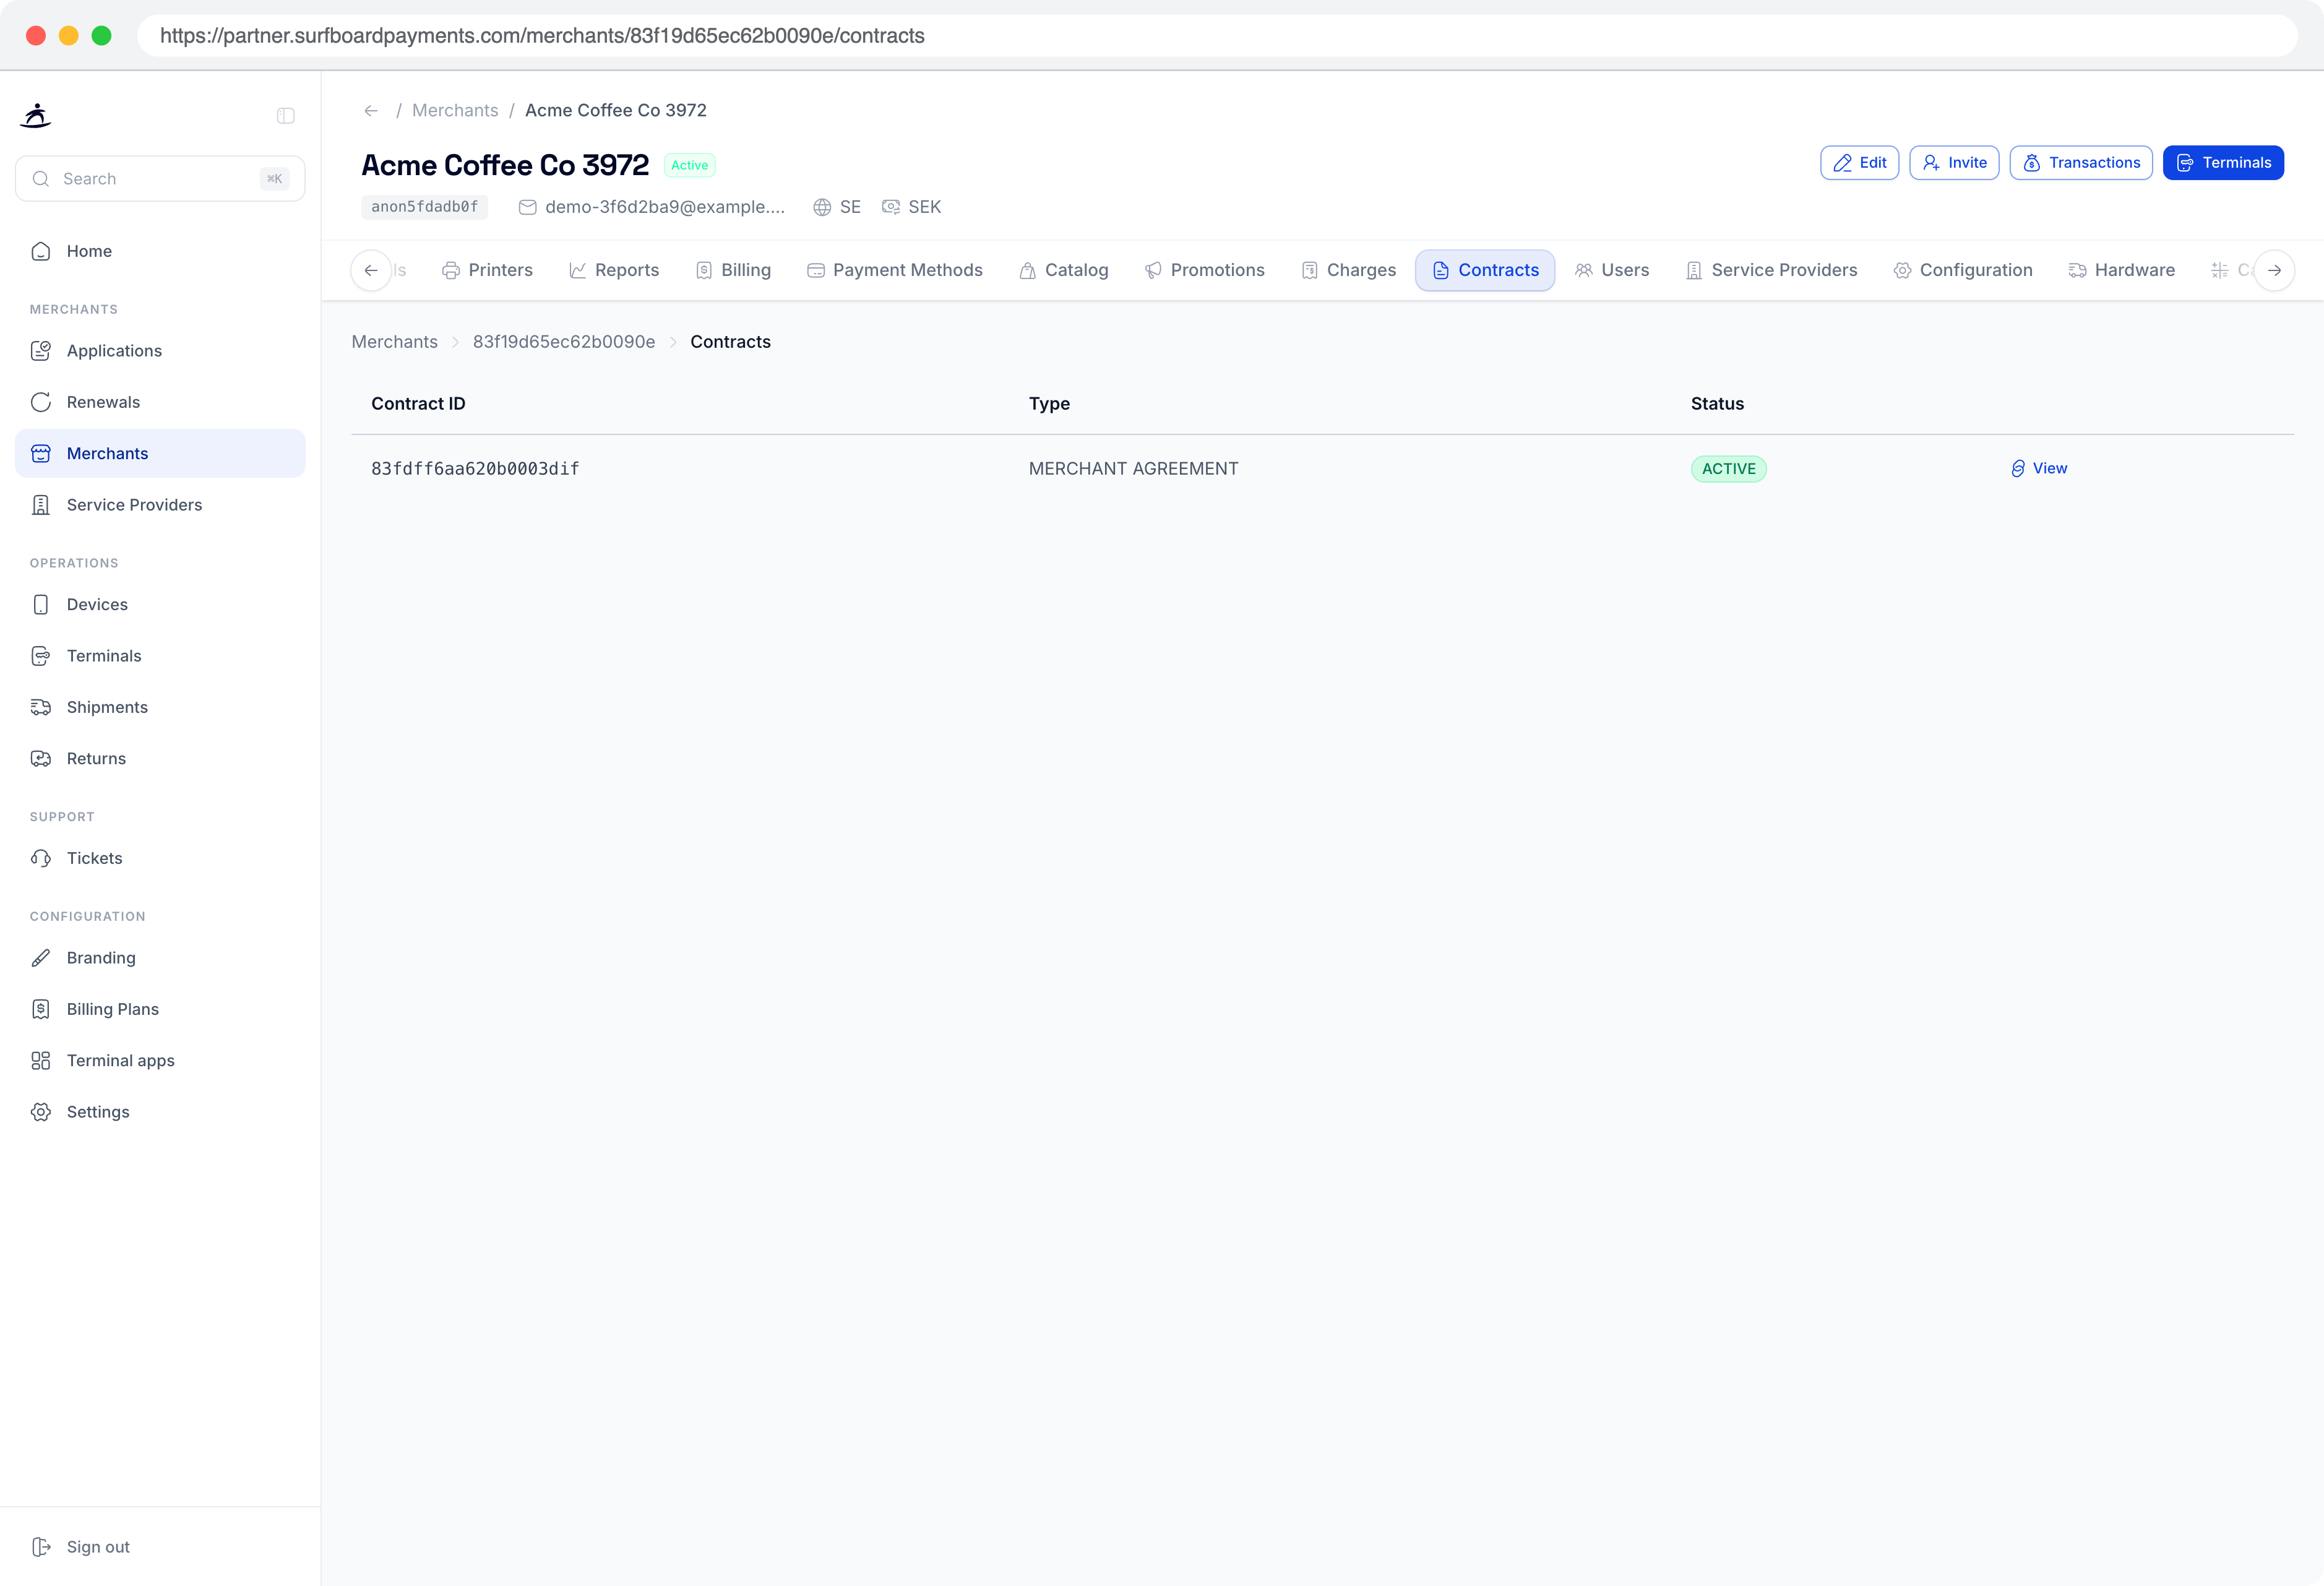Click the Edit merchant button

tap(1859, 163)
